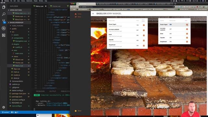Open Spotlight search in macOS menu bar

point(200,1)
